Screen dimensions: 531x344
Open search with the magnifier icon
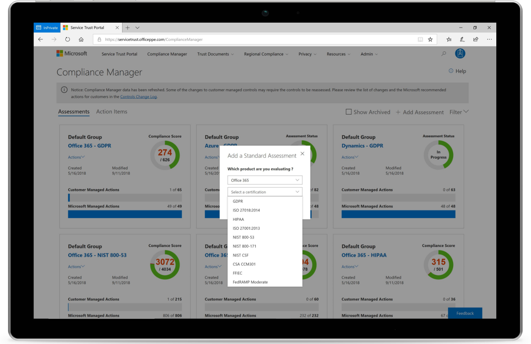[443, 53]
